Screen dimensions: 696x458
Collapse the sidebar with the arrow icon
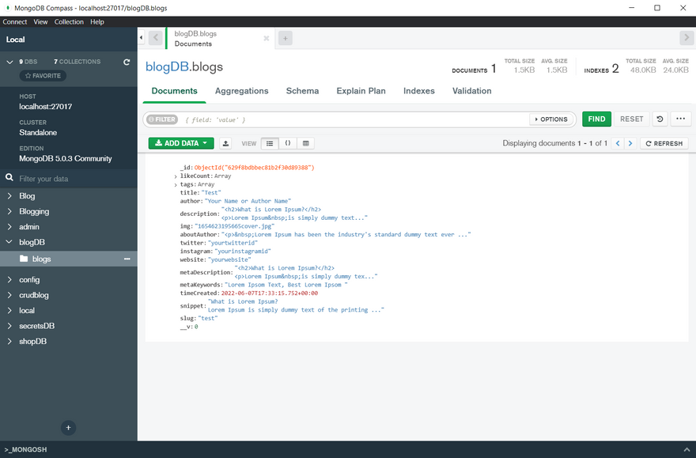(x=141, y=38)
